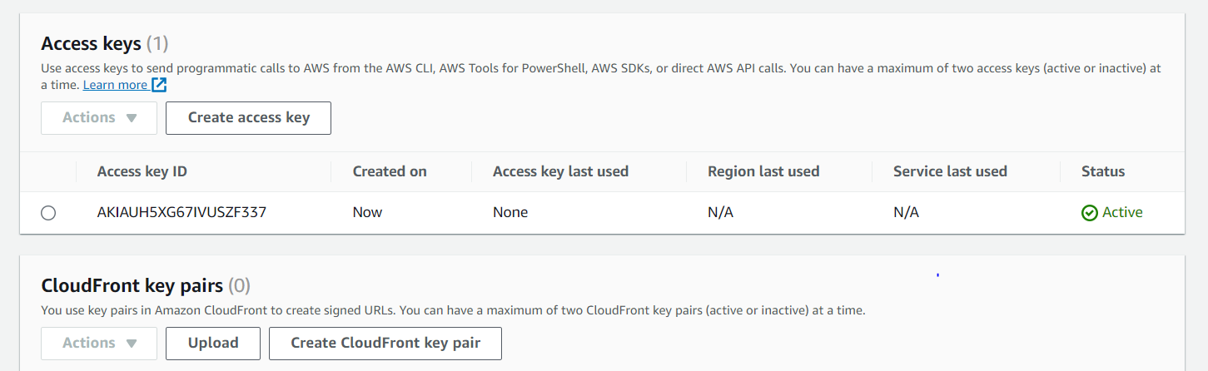Open the Actions dropdown under CloudFront key pairs

pyautogui.click(x=99, y=344)
